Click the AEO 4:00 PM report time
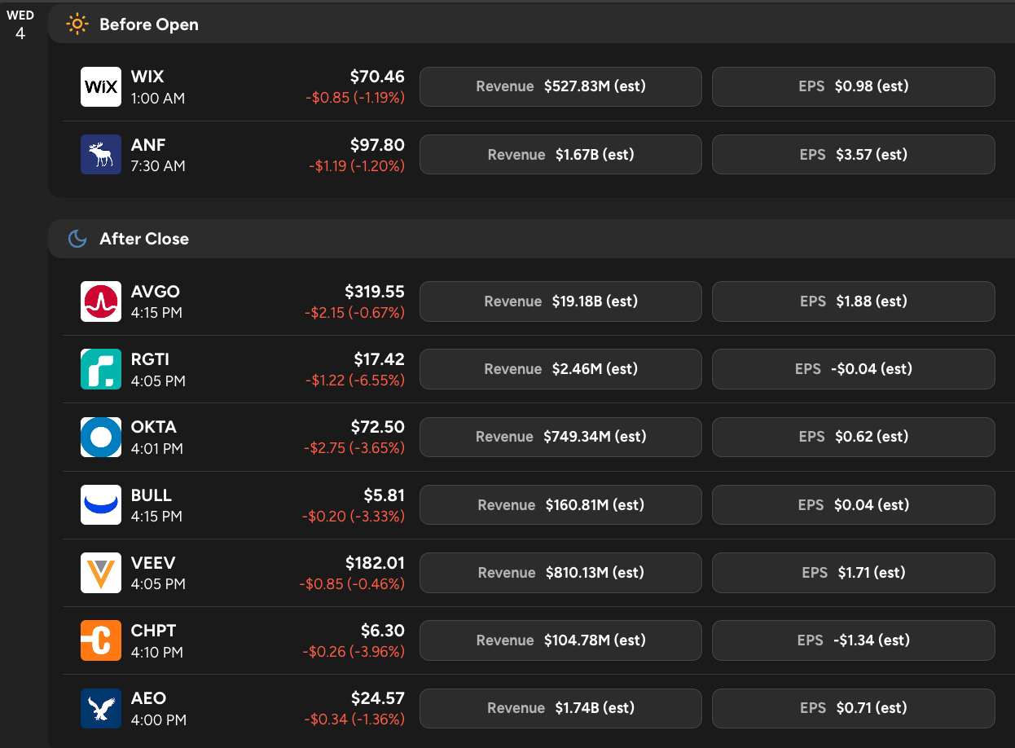Image resolution: width=1015 pixels, height=748 pixels. click(x=159, y=720)
